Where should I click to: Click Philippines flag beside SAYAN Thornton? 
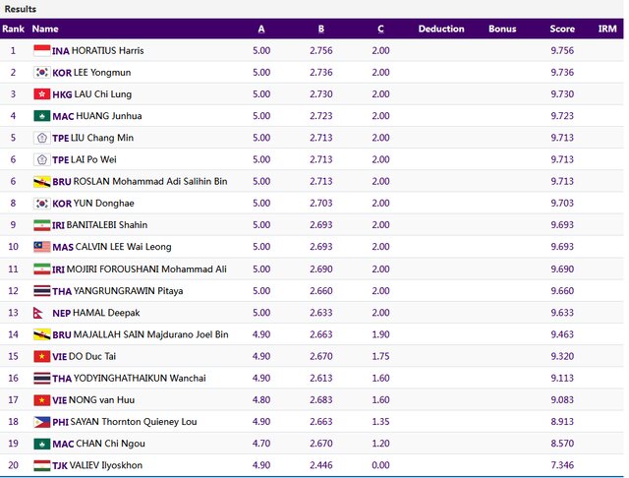[x=41, y=422]
